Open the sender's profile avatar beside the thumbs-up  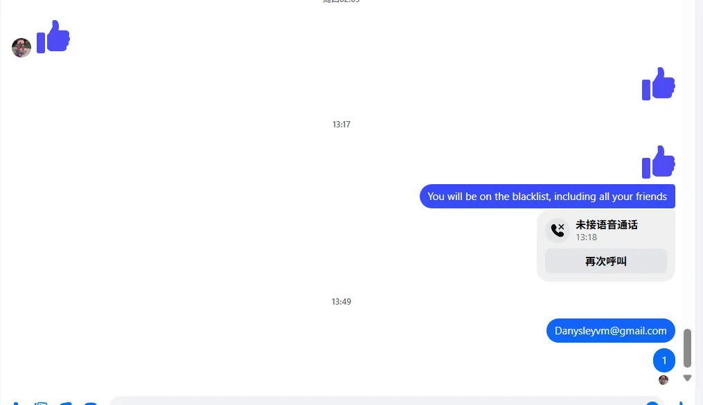coord(21,48)
